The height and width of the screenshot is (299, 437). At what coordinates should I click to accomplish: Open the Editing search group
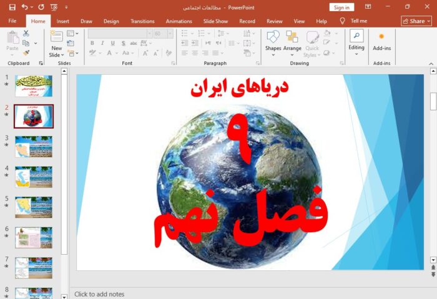point(356,42)
